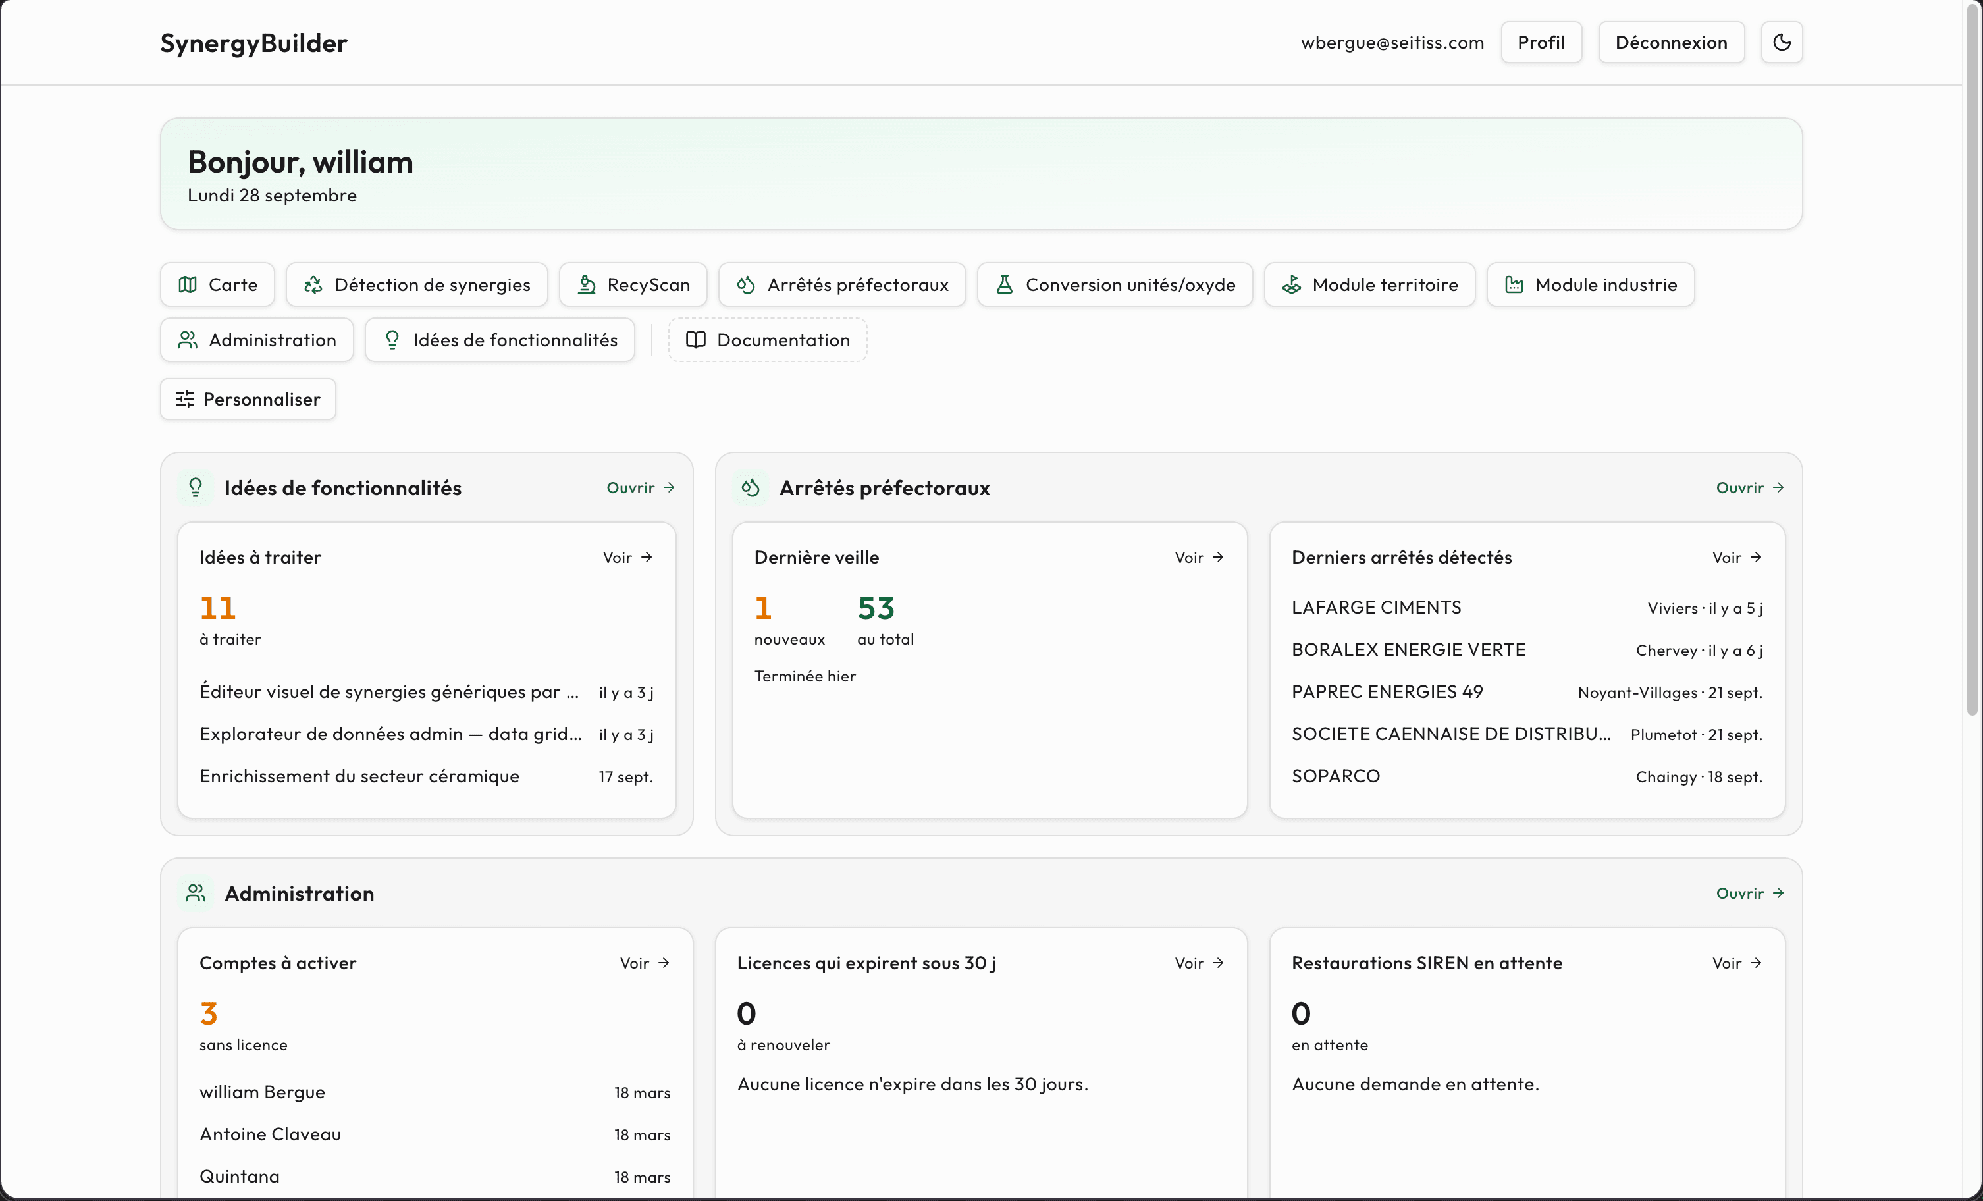
Task: Click Voir on Dernière veille card
Action: click(x=1199, y=558)
